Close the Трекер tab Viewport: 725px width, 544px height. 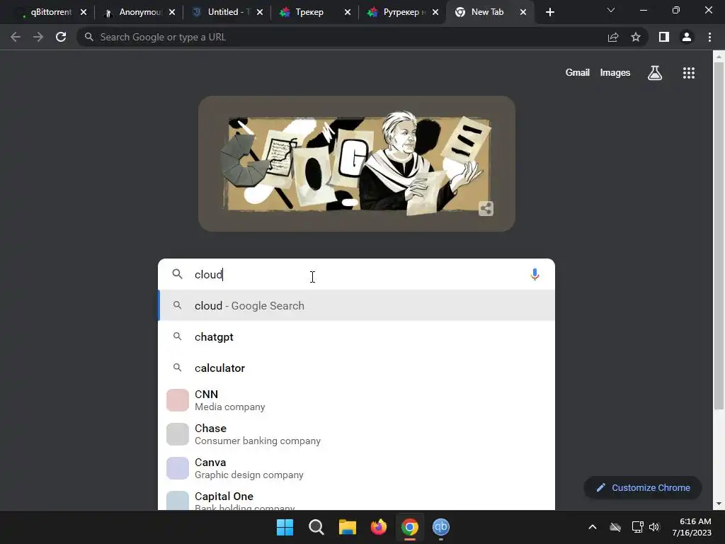(x=348, y=12)
